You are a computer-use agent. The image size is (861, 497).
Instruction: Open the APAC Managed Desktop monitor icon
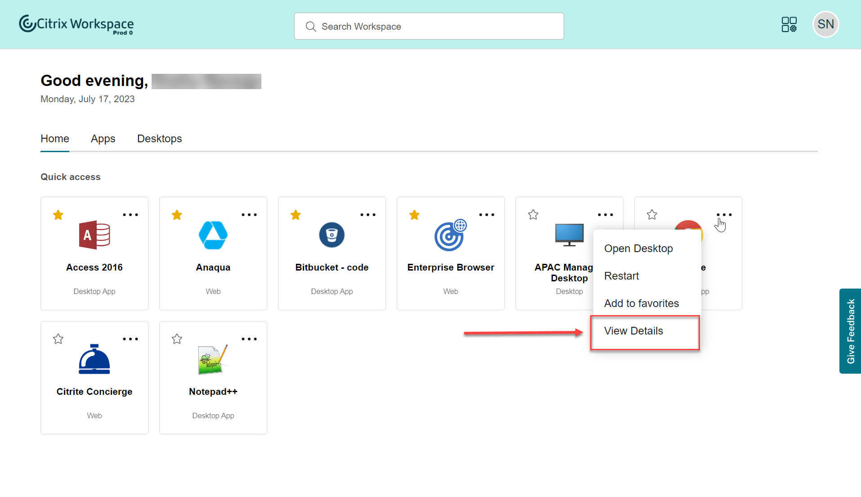[x=570, y=235]
